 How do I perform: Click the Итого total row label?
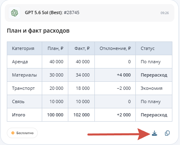[18, 115]
